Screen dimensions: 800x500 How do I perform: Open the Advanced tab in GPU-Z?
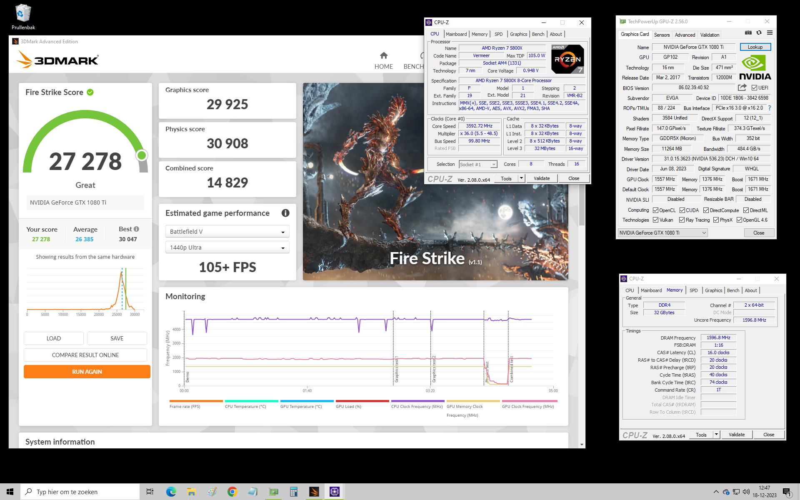(x=685, y=35)
